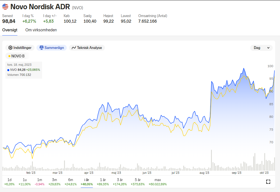
Task: Select the 5 år time range
Action: (137, 182)
